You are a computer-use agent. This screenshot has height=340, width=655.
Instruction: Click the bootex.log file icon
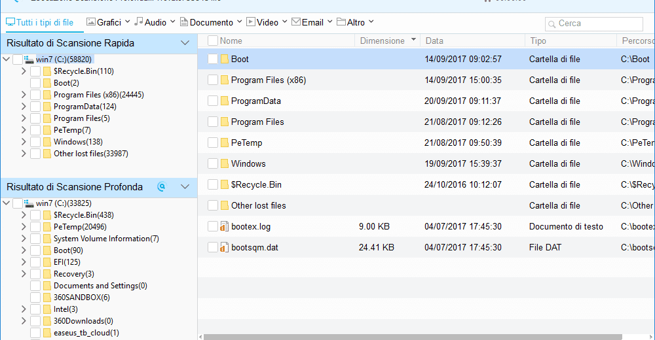(x=224, y=226)
